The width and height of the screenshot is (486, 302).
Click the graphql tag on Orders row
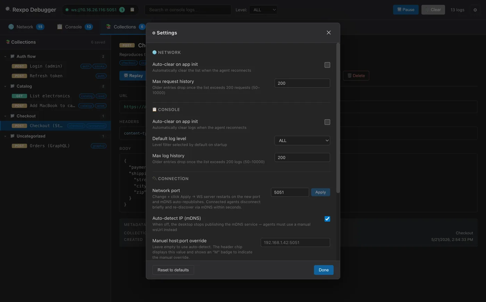click(x=99, y=146)
